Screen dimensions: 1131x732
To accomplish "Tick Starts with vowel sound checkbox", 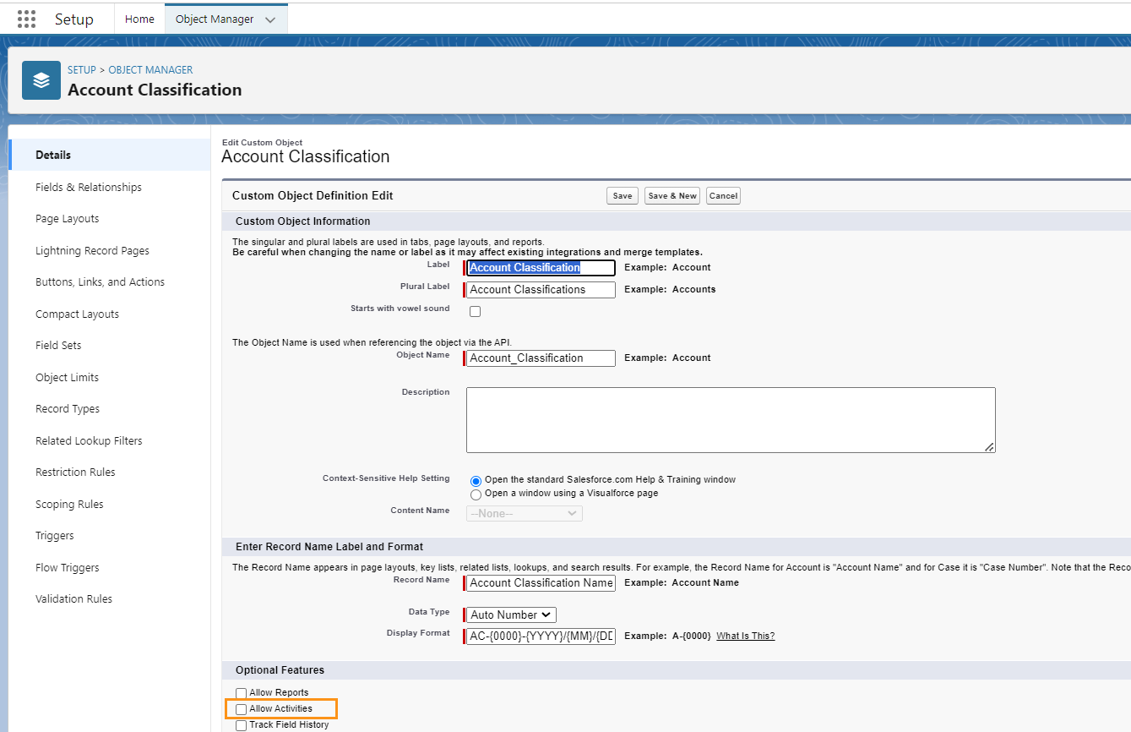I will [475, 311].
